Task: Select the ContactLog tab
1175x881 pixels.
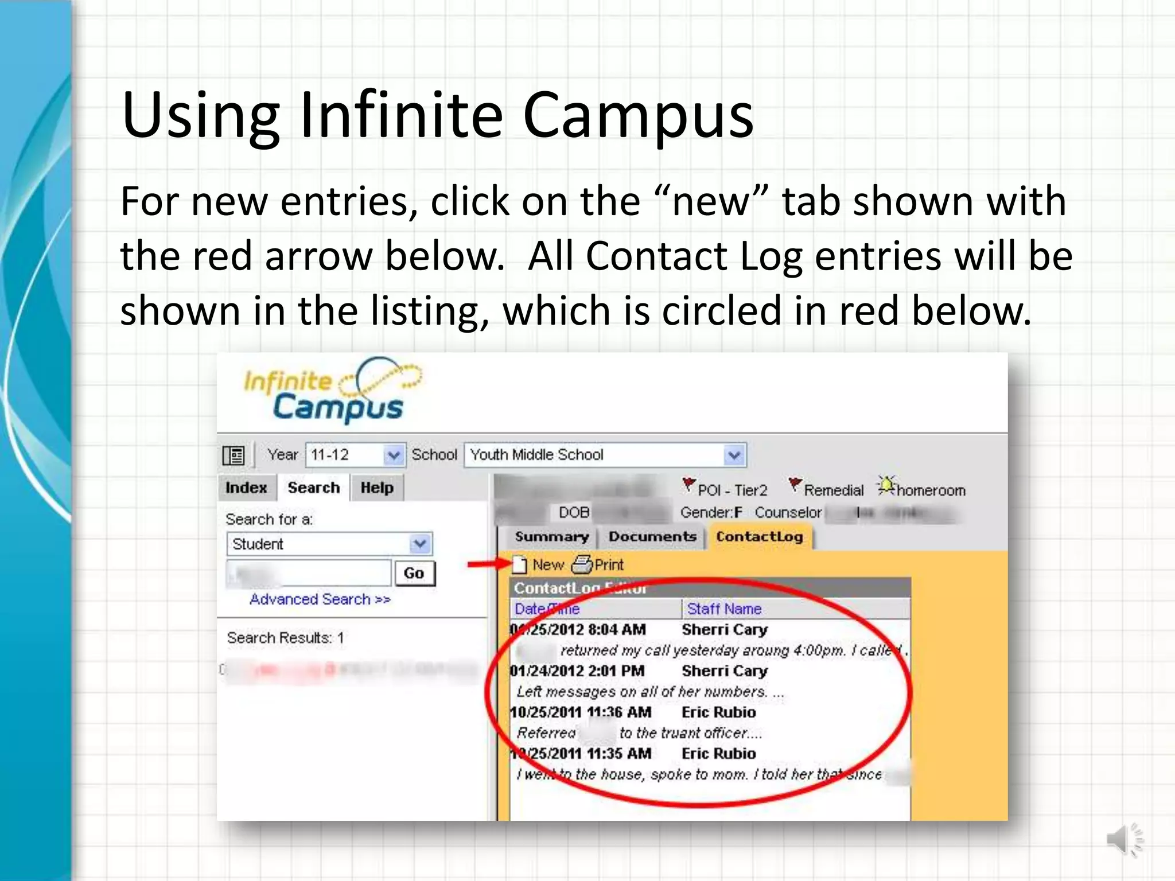Action: pos(760,537)
